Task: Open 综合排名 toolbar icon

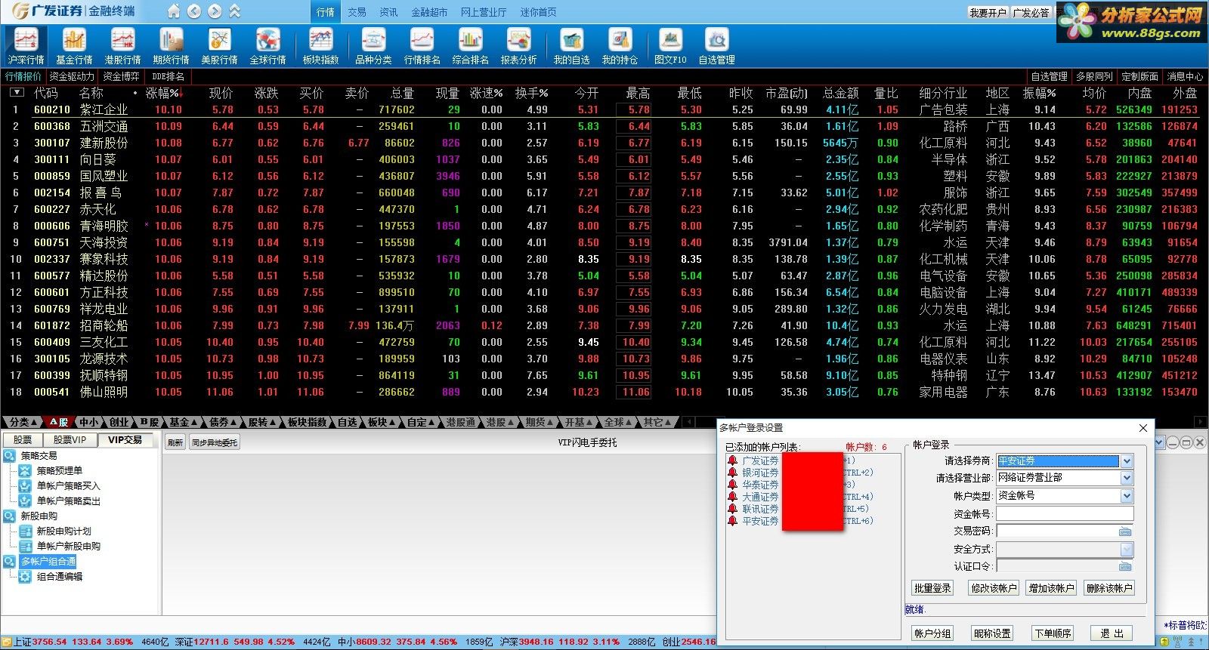Action: 470,45
